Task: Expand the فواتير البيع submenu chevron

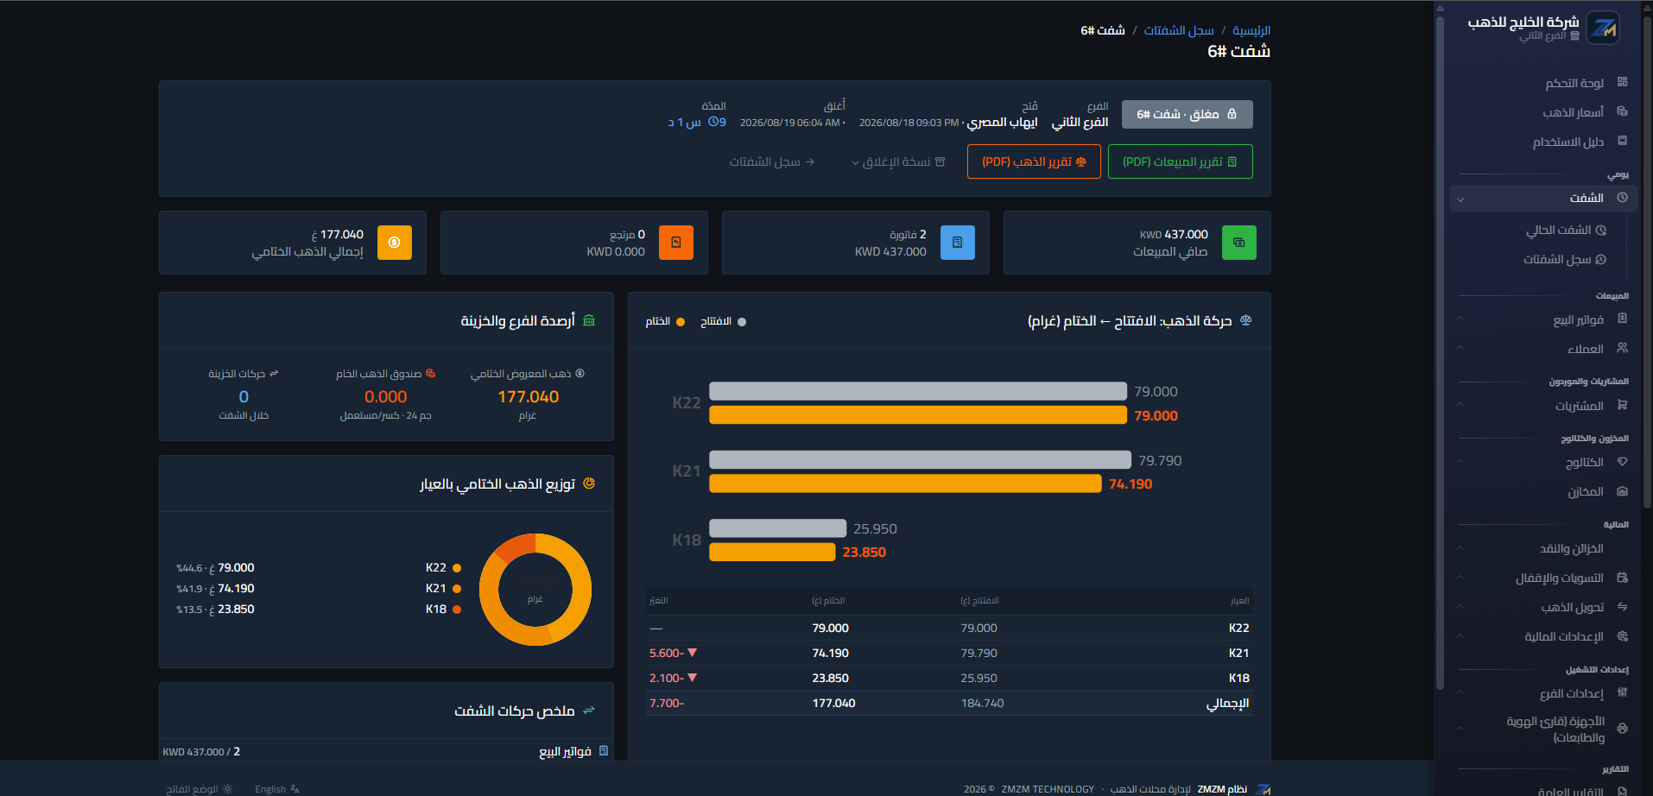Action: tap(1460, 319)
